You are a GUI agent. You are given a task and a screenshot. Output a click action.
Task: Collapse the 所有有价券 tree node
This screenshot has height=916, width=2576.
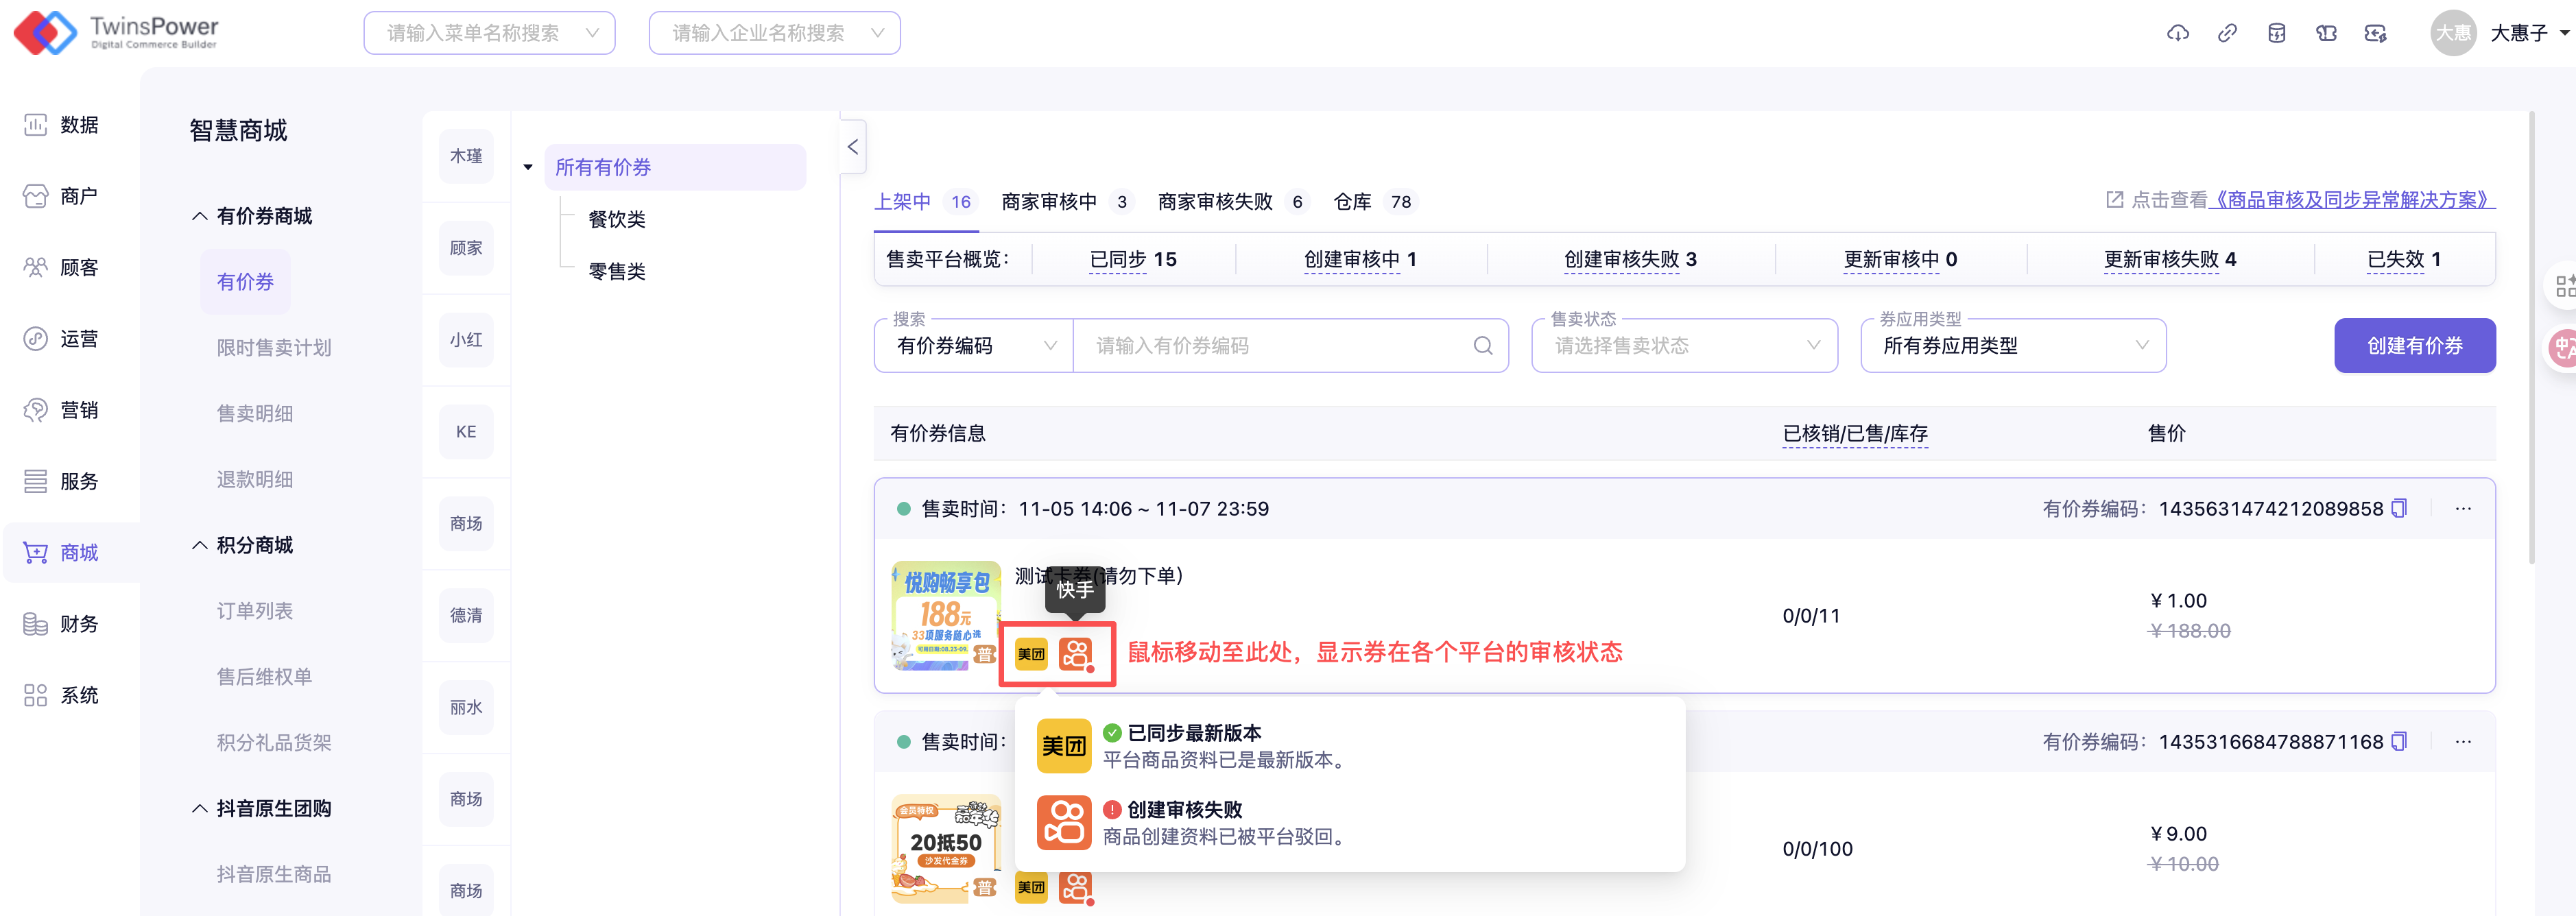point(528,167)
